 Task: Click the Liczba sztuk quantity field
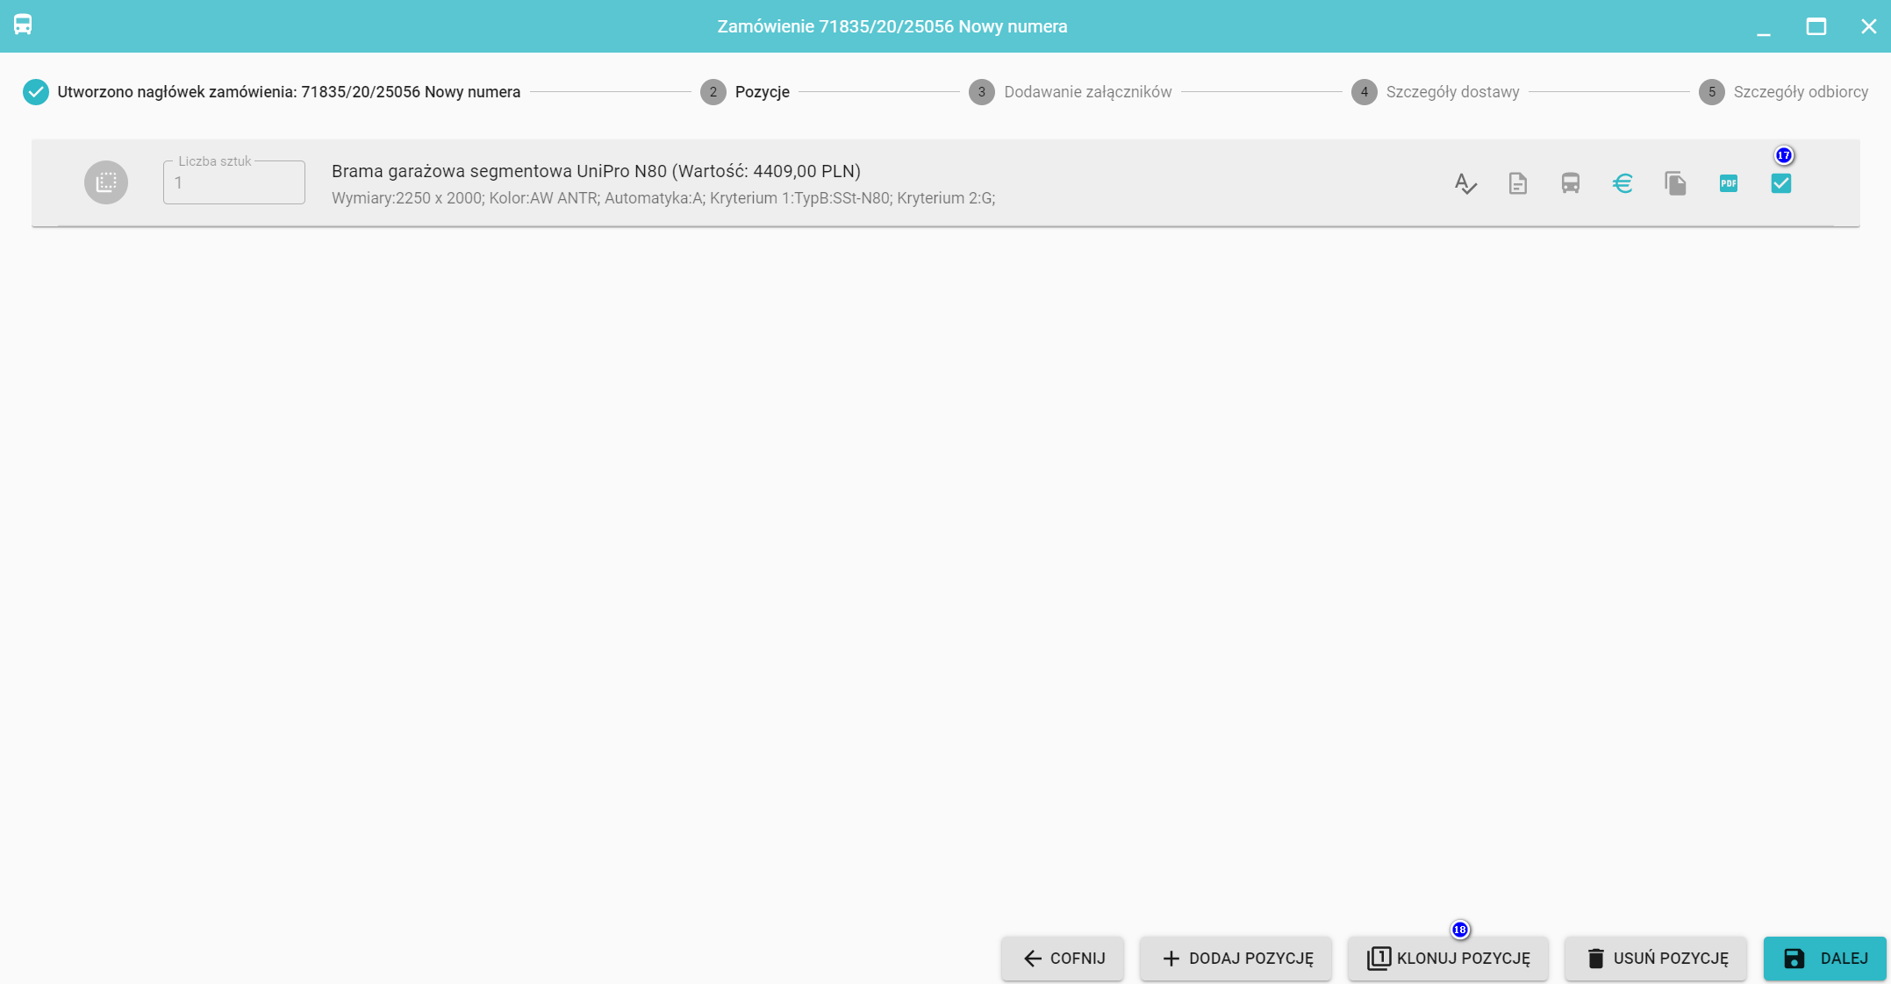[x=233, y=183]
